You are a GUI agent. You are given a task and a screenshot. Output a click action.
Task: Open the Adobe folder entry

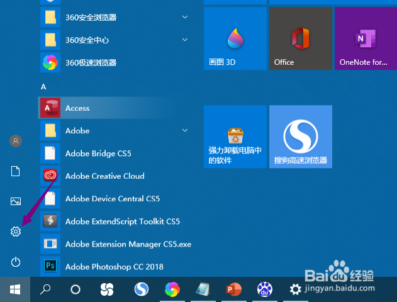click(x=116, y=130)
